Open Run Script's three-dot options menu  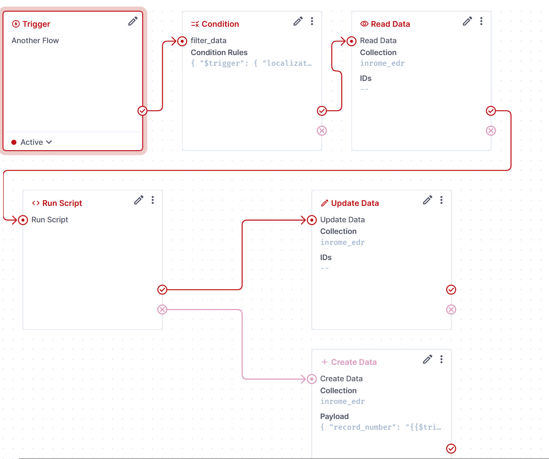click(153, 200)
